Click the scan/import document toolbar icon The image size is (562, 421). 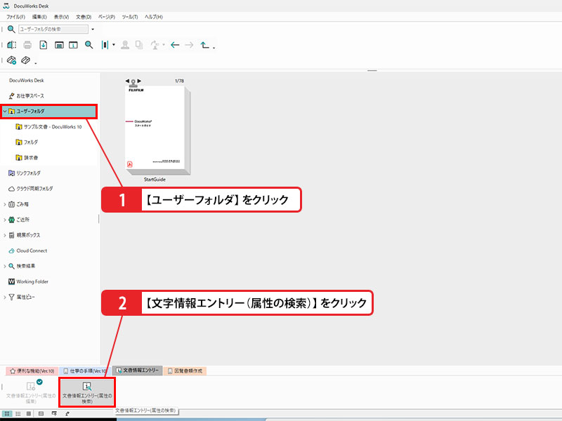coord(11,45)
